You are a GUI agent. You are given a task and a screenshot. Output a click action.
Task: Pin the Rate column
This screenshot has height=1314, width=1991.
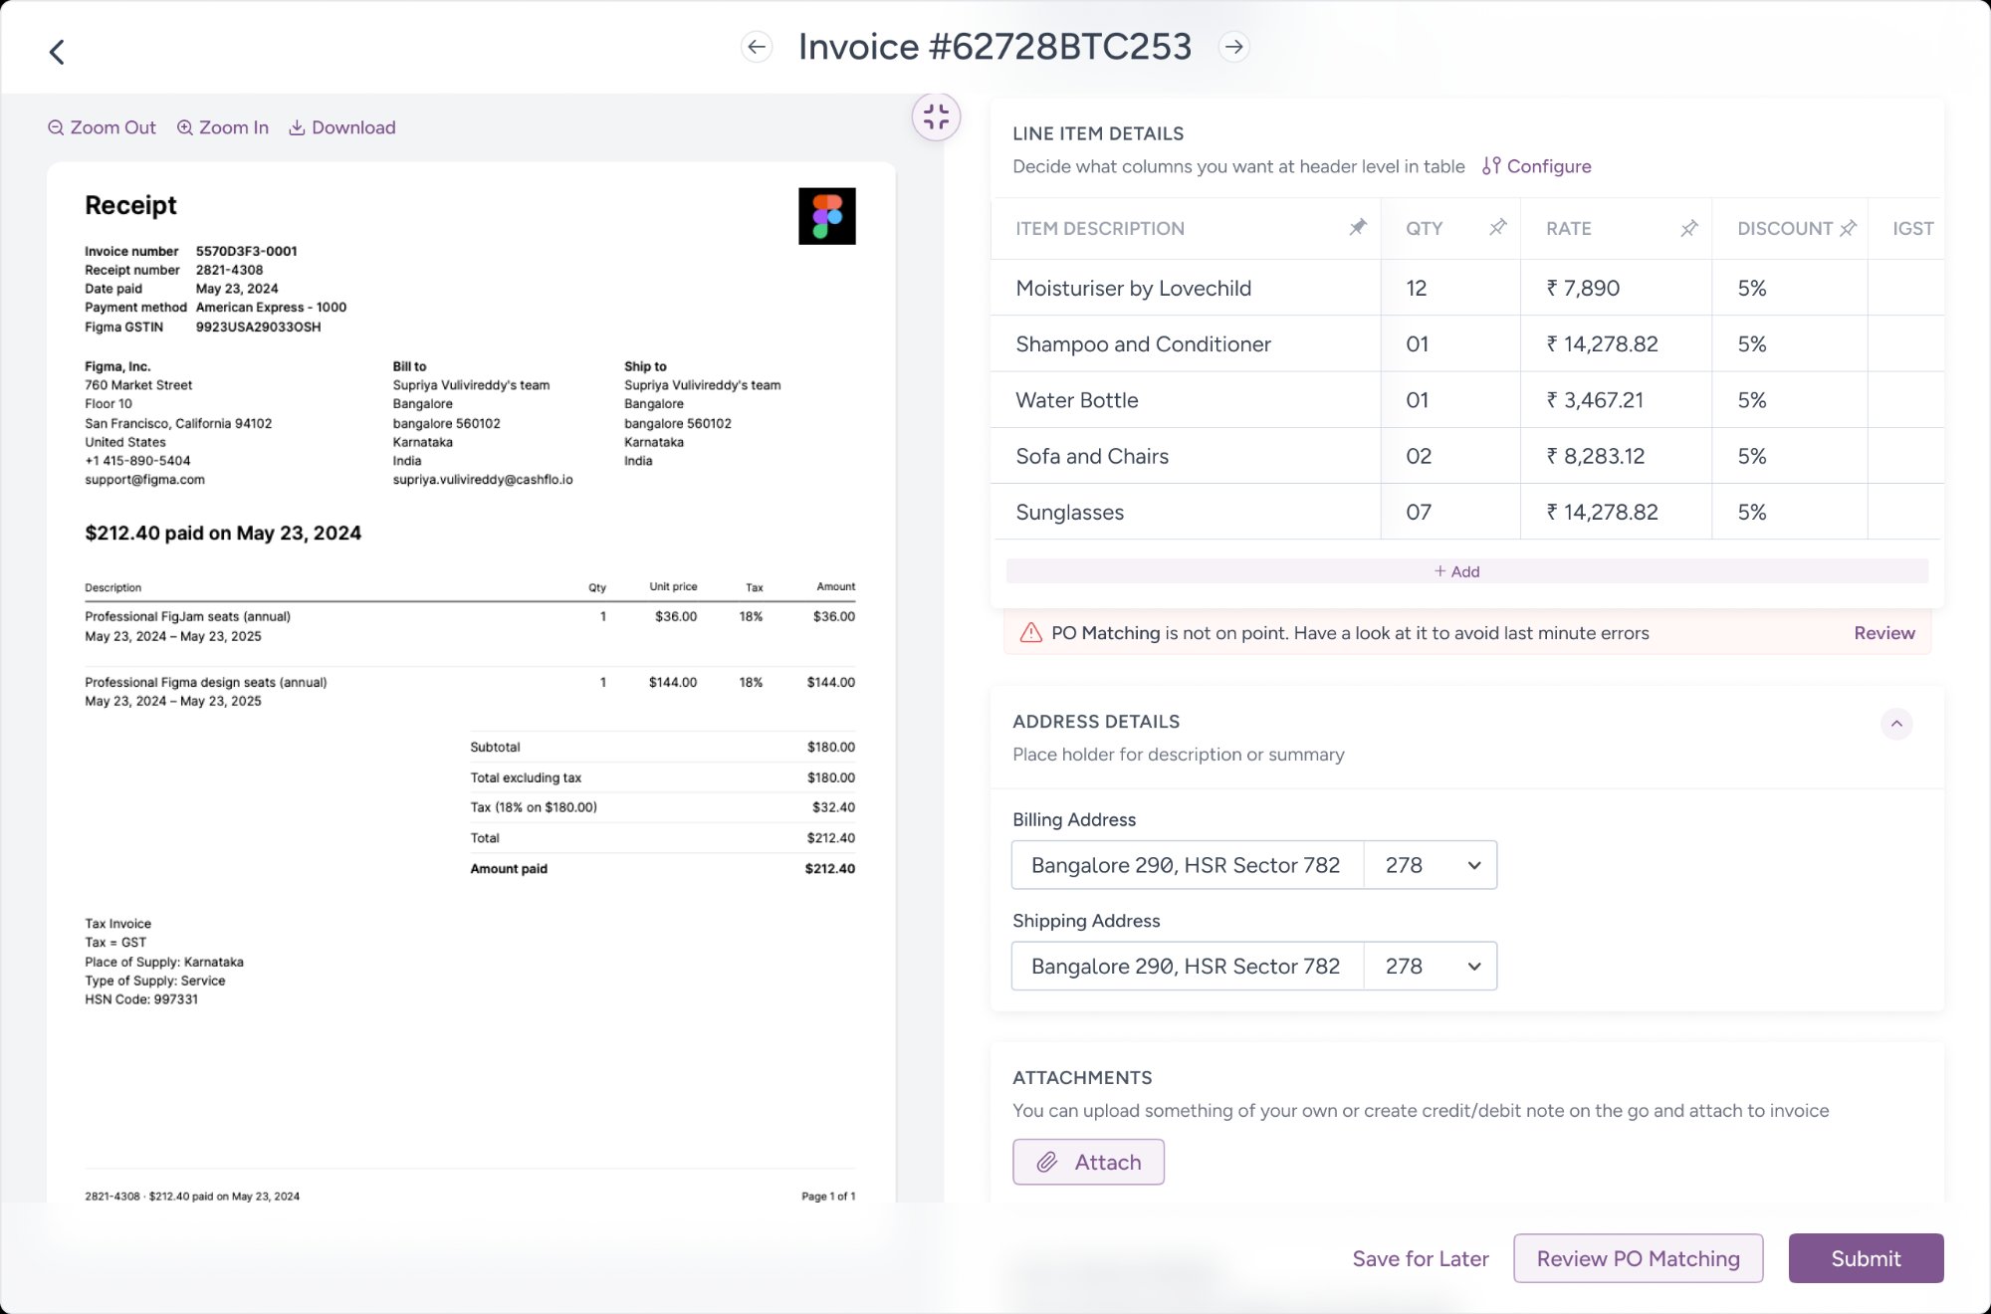click(1689, 228)
